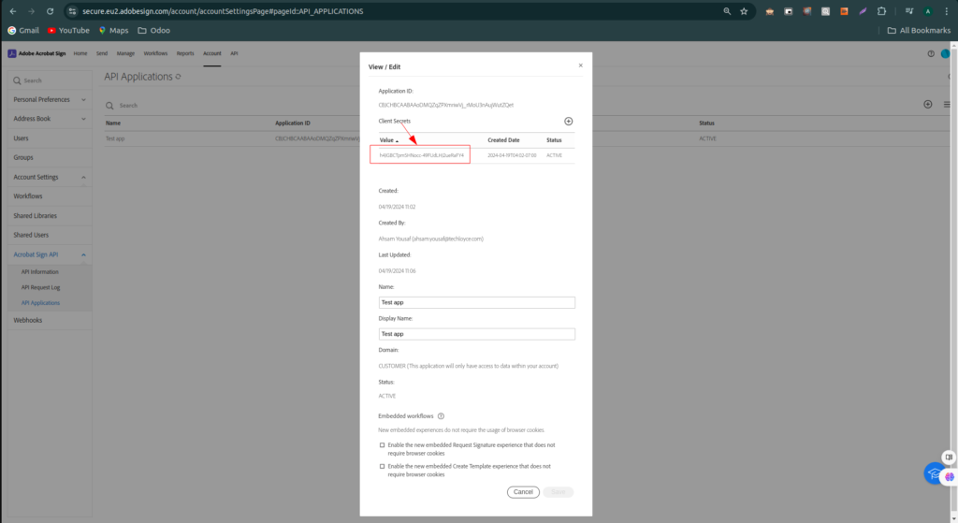This screenshot has width=958, height=523.
Task: Add a new client secret with plus icon
Action: (568, 121)
